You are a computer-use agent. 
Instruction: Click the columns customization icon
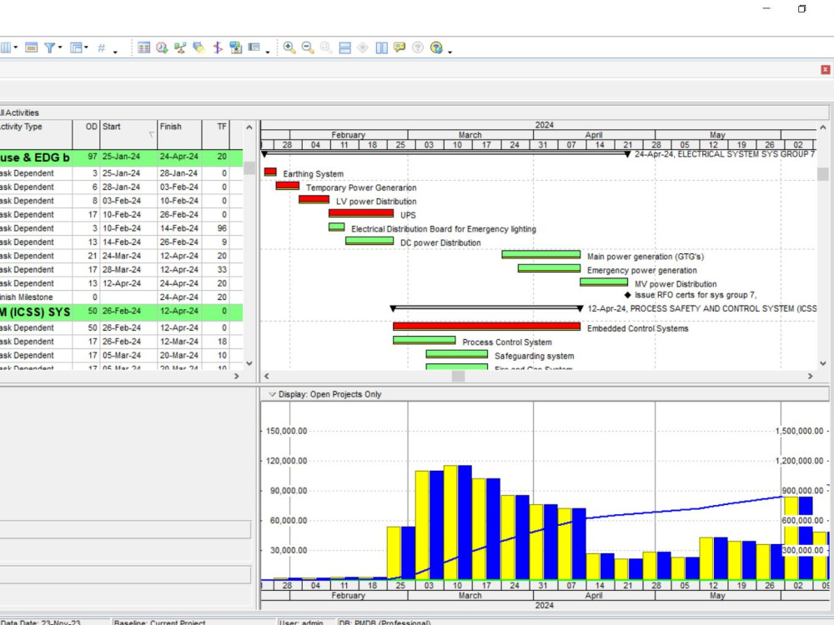click(5, 47)
